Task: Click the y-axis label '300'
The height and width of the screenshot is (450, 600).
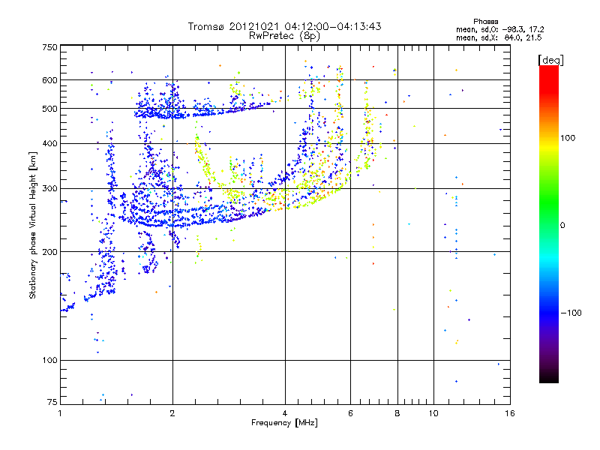Action: pyautogui.click(x=49, y=188)
